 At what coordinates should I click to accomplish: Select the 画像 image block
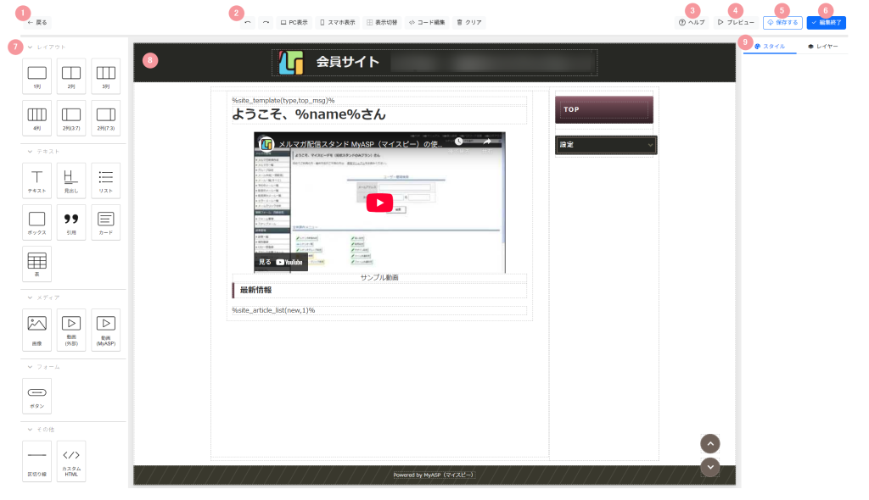(36, 330)
